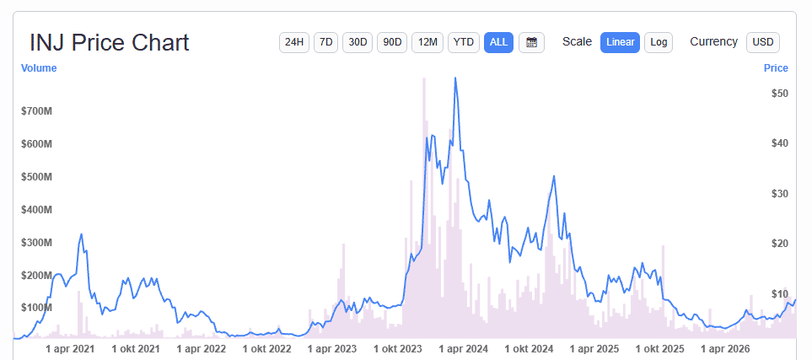Click the $100M volume axis value
The height and width of the screenshot is (360, 812).
point(36,308)
